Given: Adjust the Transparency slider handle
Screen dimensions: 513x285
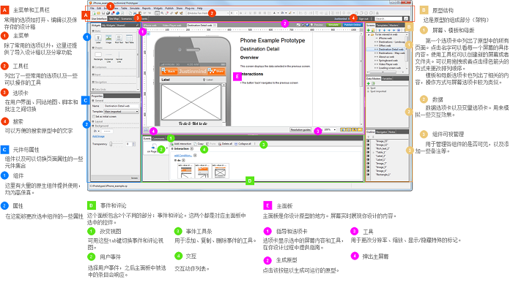Looking at the screenshot, I should (111, 144).
